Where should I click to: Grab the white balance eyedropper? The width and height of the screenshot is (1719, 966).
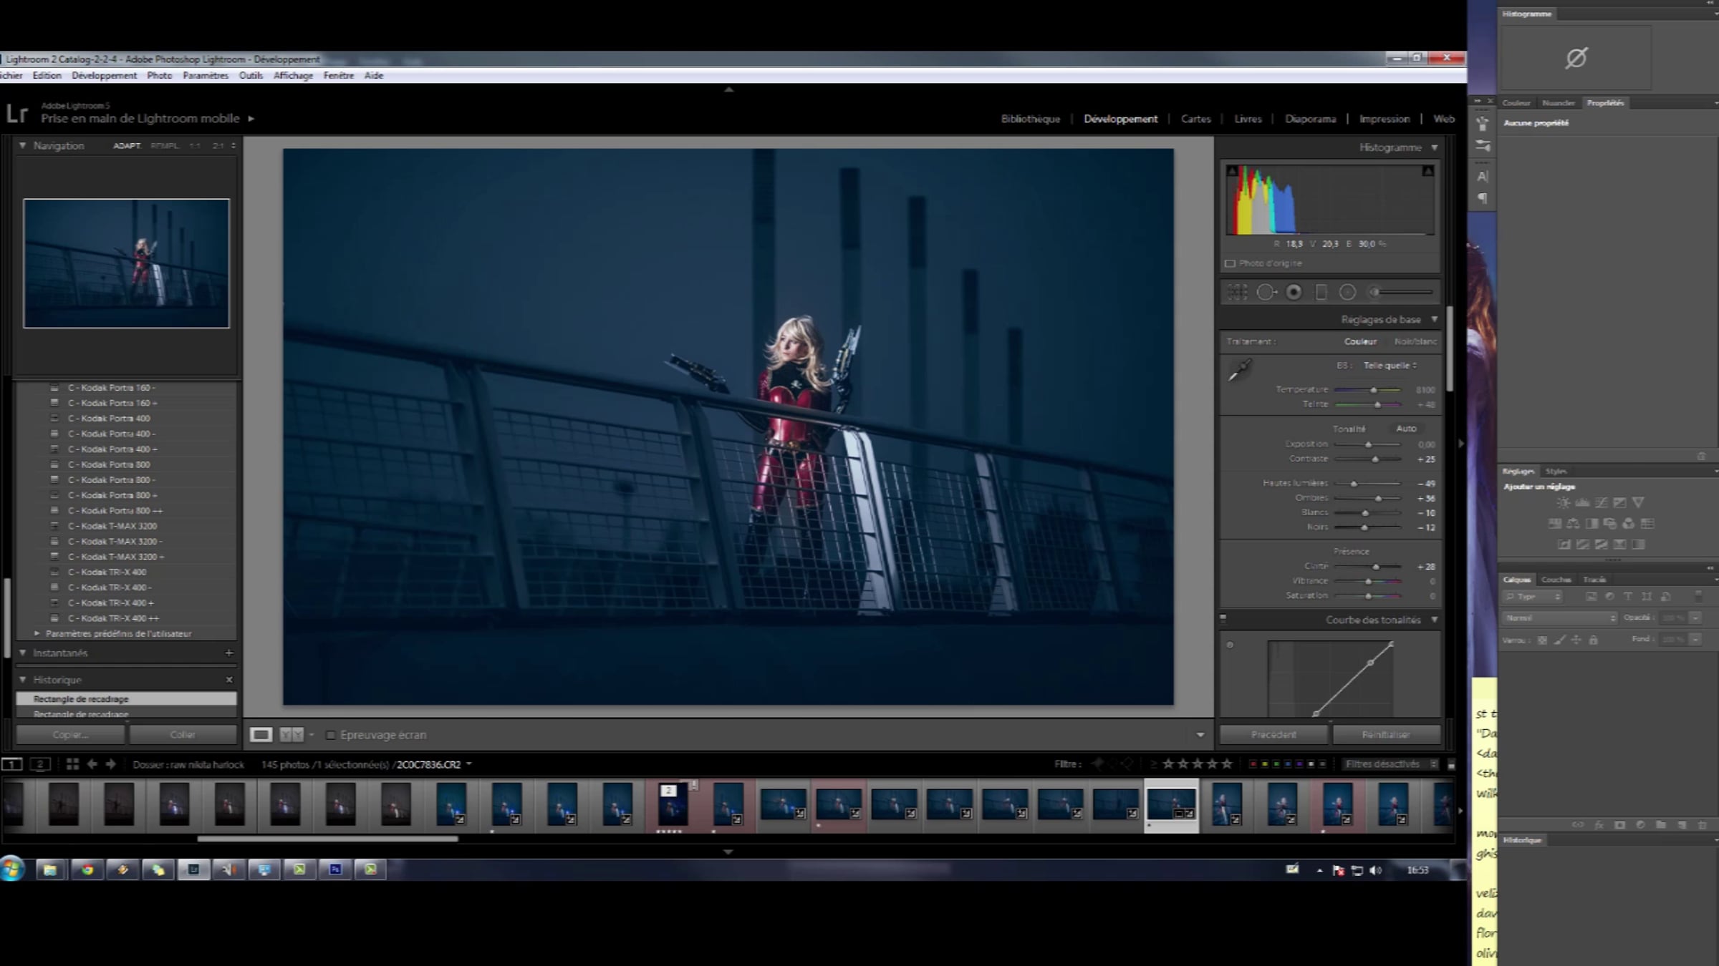tap(1239, 370)
